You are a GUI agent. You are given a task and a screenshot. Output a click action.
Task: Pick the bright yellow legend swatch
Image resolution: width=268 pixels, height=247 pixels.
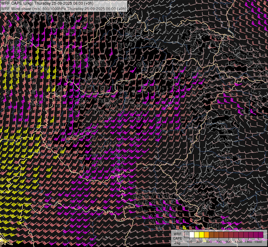pos(201,235)
